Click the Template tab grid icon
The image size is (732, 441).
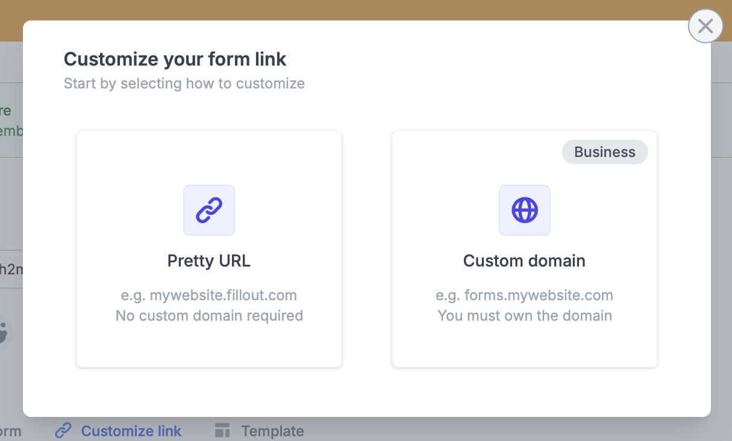click(222, 430)
